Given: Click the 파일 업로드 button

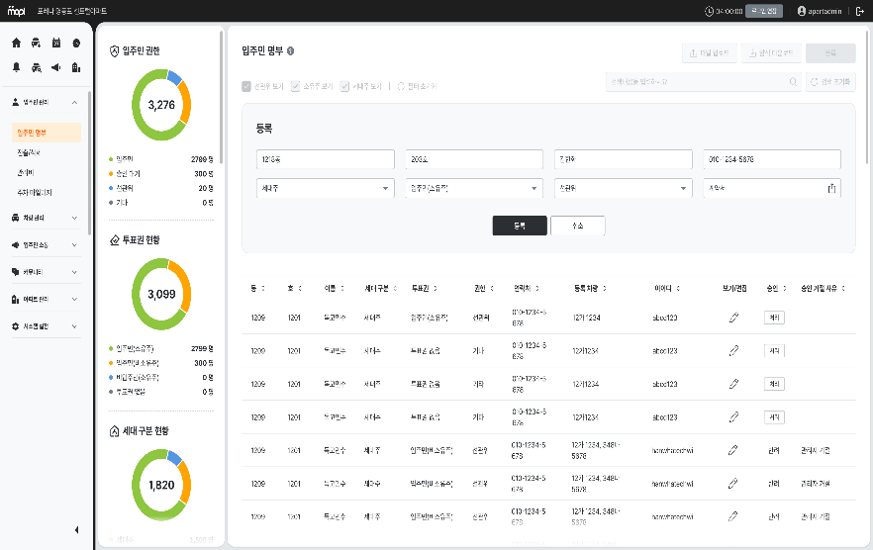Looking at the screenshot, I should click(x=710, y=52).
